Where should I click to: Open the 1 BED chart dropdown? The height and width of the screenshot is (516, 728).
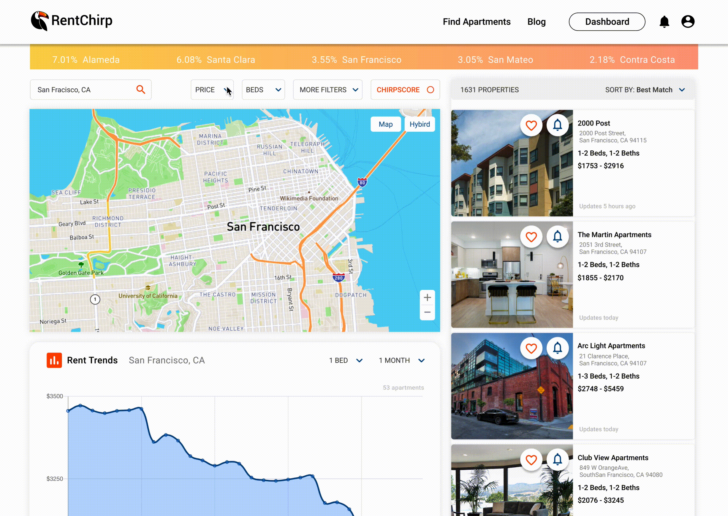[x=346, y=360]
